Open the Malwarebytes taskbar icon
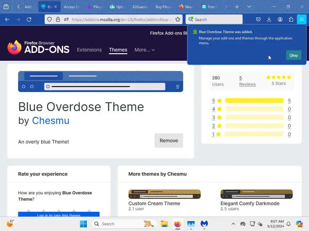This screenshot has height=231, width=309. (204, 224)
